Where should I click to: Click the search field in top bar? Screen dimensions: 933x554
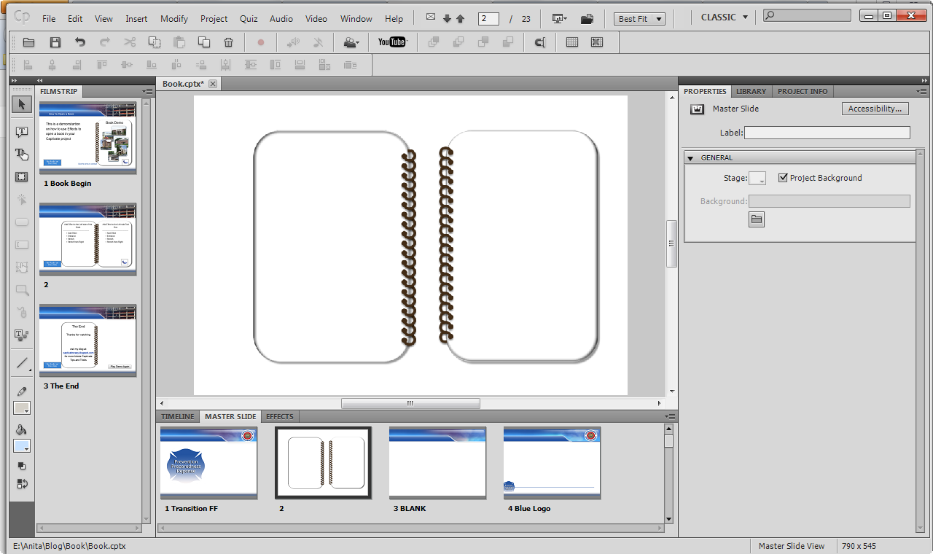coord(808,15)
